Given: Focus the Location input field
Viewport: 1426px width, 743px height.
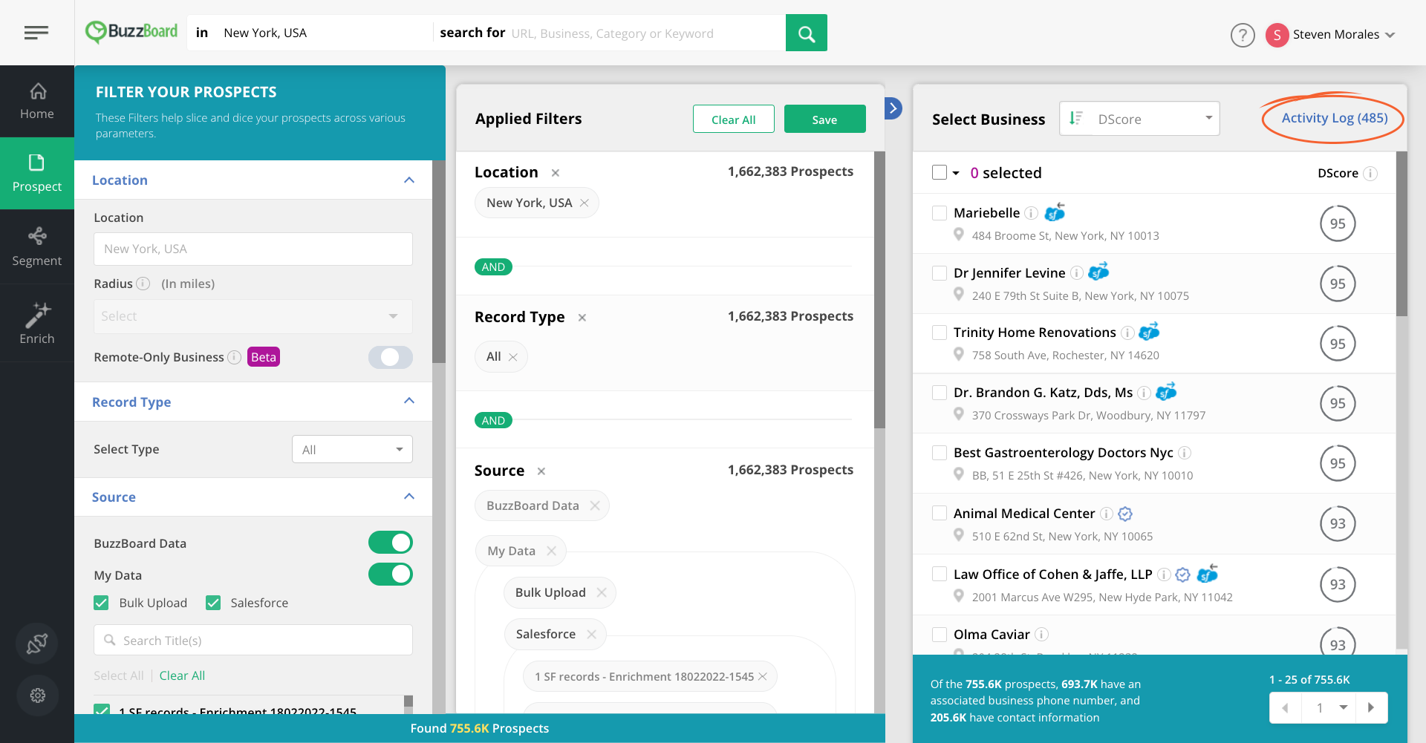Looking at the screenshot, I should coord(253,249).
